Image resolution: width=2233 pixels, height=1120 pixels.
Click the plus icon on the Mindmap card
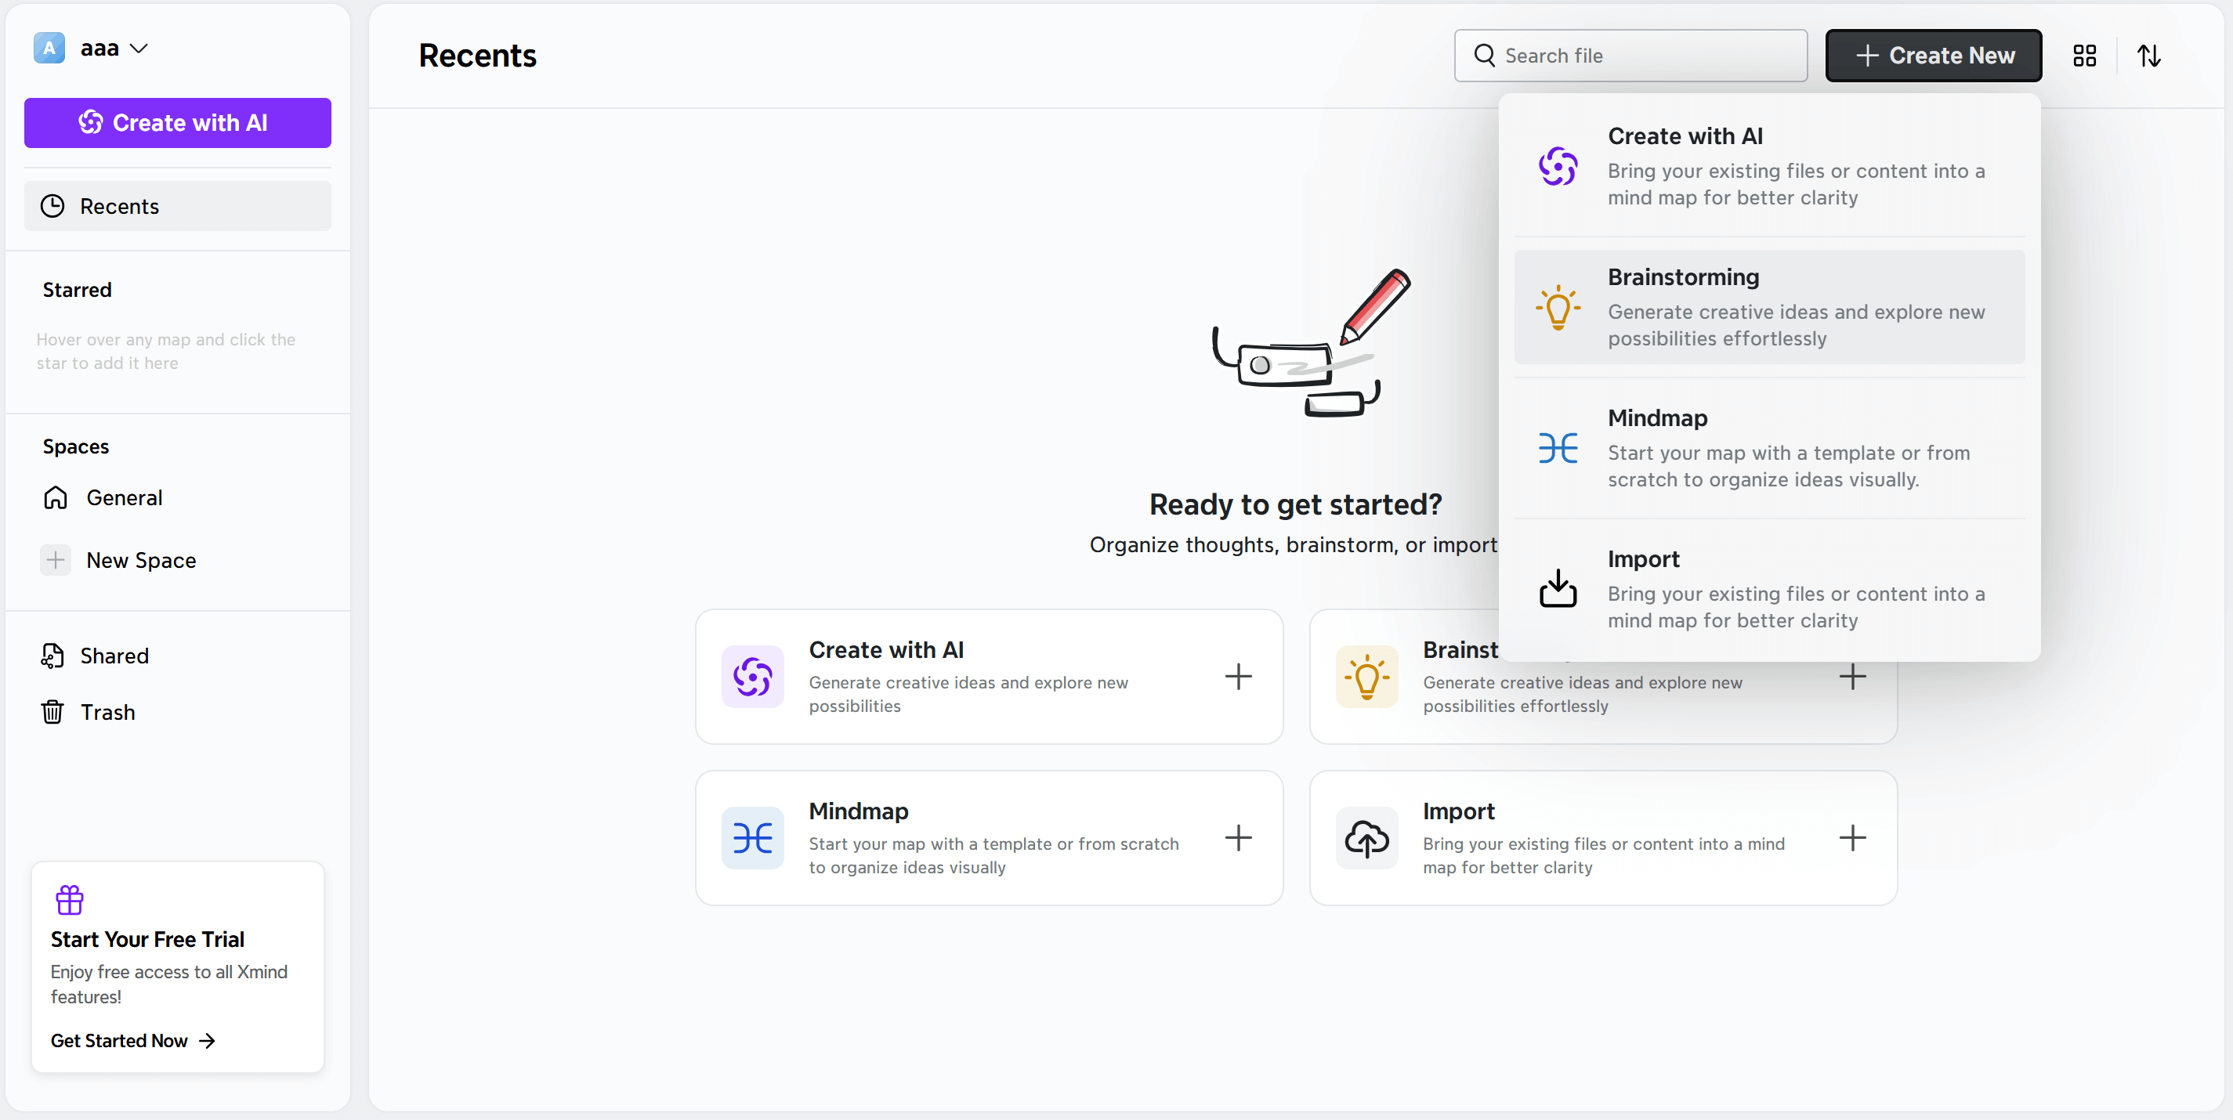pos(1238,837)
